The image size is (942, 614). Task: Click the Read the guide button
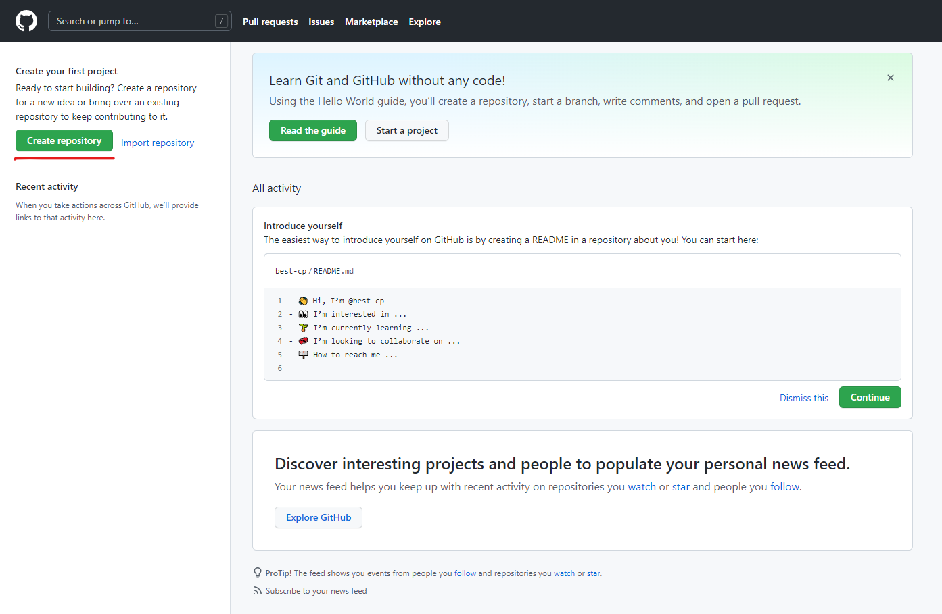pos(313,130)
